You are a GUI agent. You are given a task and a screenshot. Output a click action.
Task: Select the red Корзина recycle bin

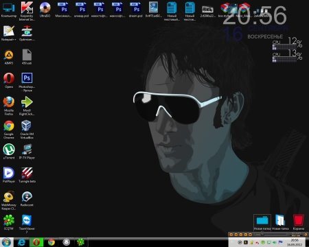pos(299,222)
